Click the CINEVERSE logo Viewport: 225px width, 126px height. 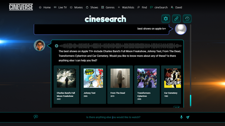(x=21, y=7)
